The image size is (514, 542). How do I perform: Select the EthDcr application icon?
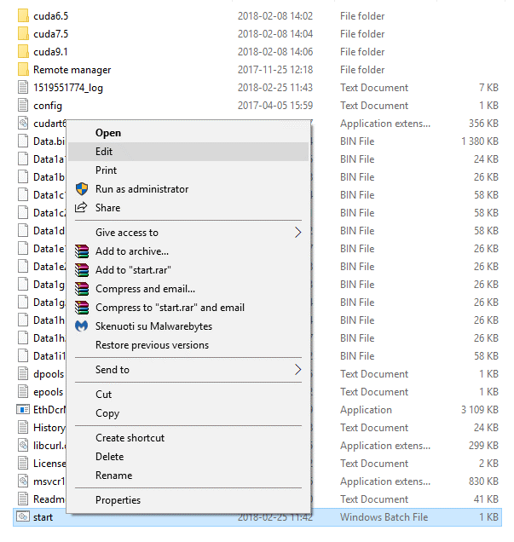click(x=23, y=410)
